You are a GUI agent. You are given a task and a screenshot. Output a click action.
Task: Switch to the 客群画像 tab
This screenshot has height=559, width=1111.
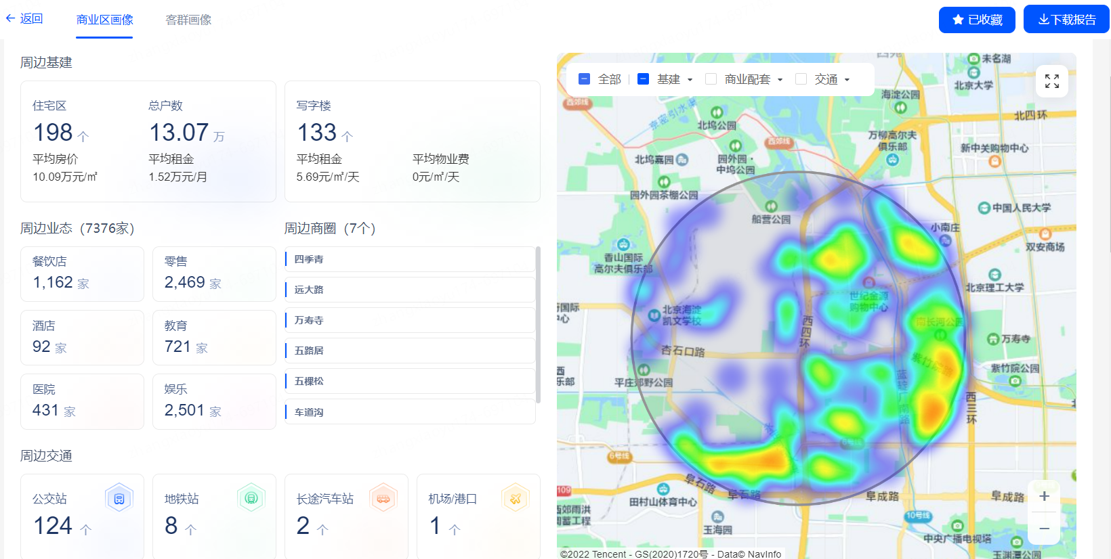(188, 20)
